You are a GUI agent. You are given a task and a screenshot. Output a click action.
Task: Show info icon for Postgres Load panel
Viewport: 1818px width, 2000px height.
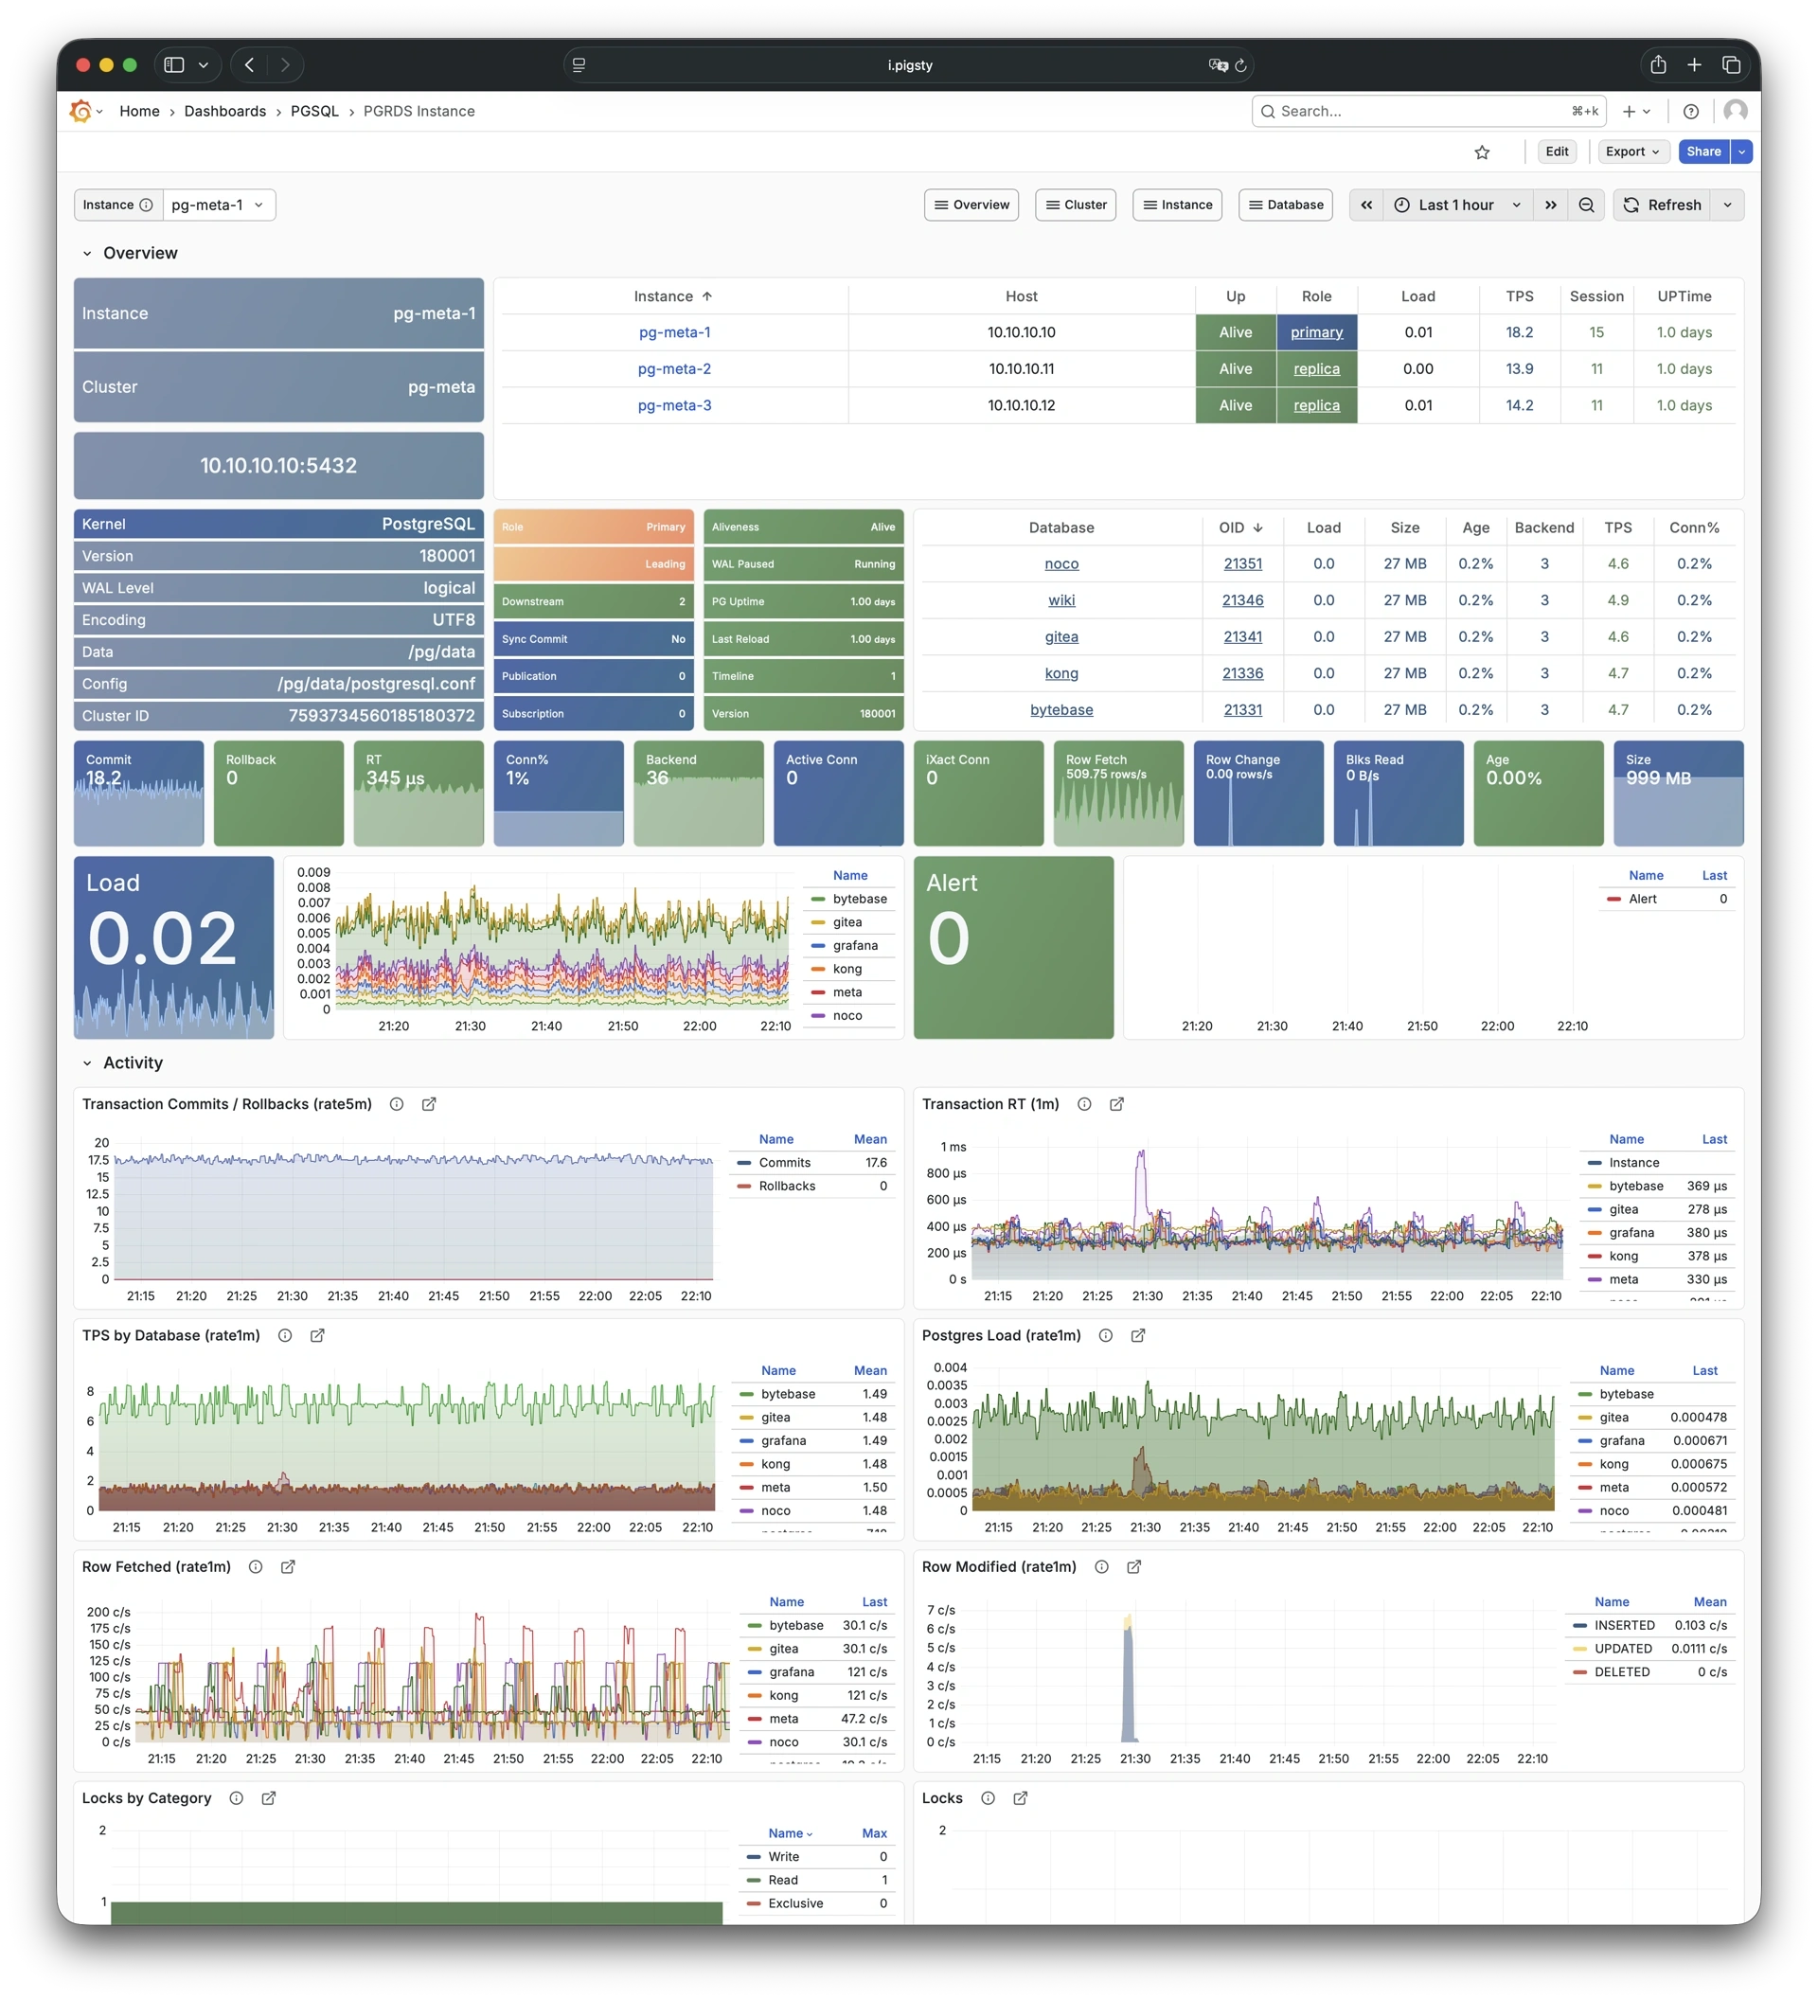click(x=1105, y=1335)
